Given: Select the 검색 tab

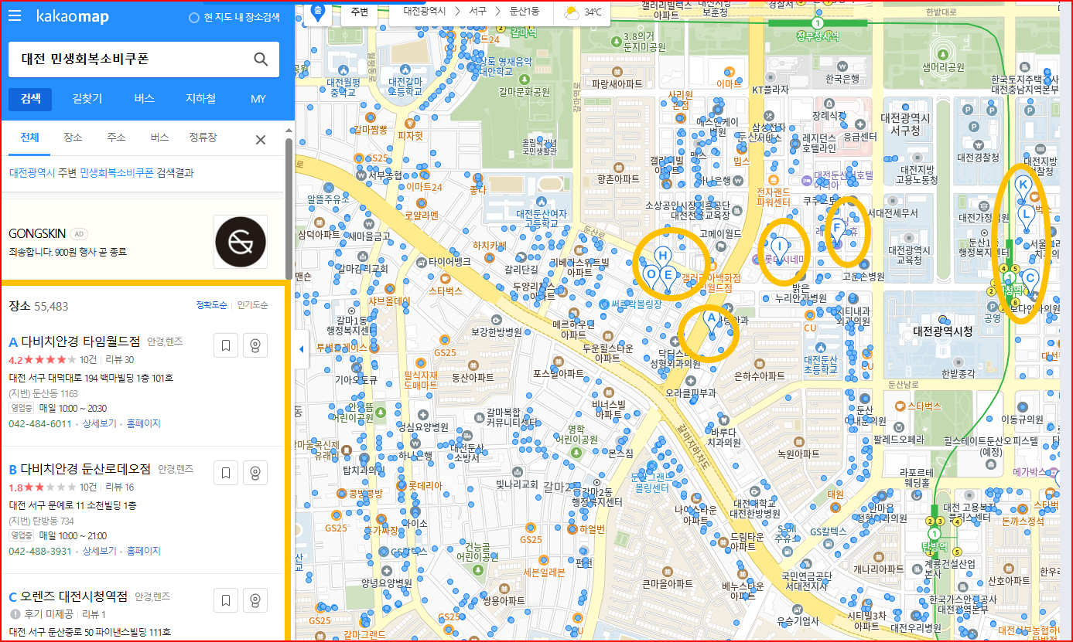Looking at the screenshot, I should [x=31, y=99].
